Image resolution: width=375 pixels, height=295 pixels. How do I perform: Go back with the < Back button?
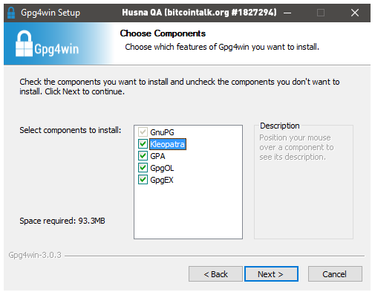[215, 274]
